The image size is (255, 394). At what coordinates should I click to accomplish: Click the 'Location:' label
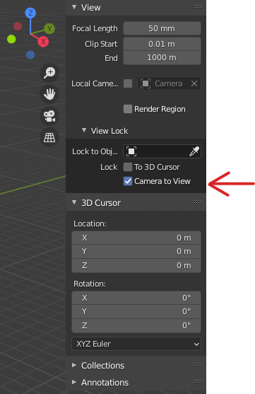[x=90, y=224]
